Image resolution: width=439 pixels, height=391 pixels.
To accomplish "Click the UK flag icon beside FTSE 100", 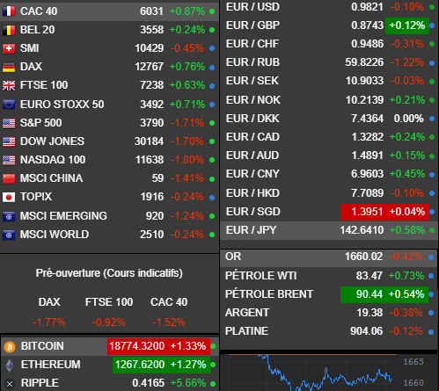I will tap(9, 85).
